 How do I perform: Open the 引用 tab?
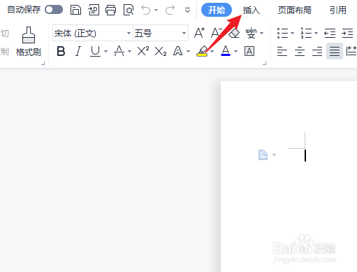[338, 10]
